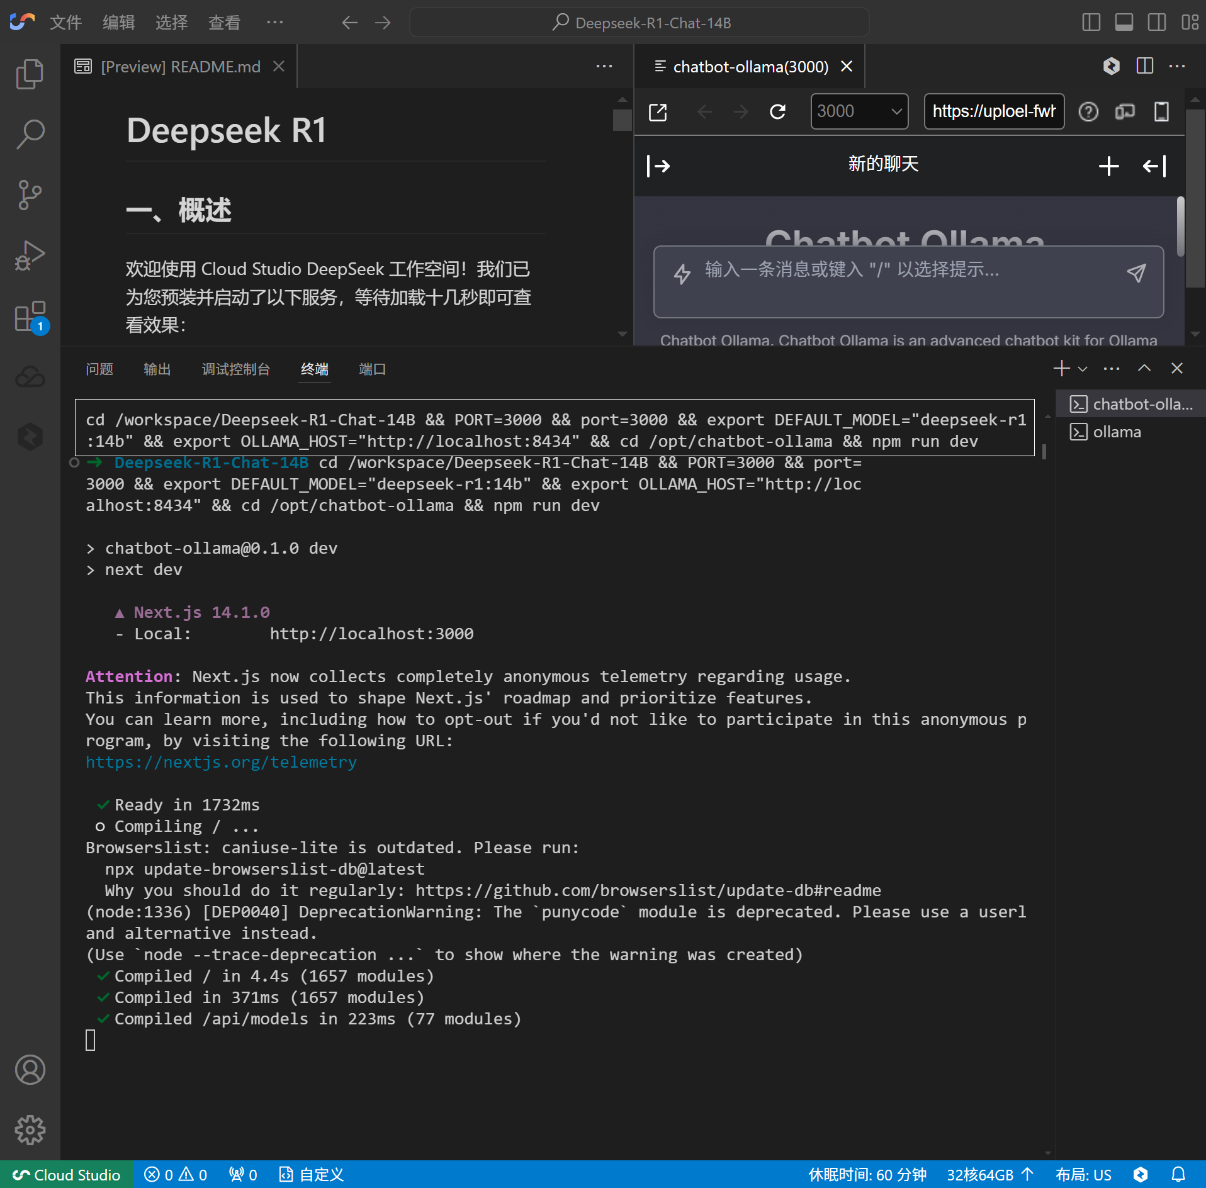Open preview editor more actions menu
Viewport: 1206px width, 1188px height.
point(1177,66)
